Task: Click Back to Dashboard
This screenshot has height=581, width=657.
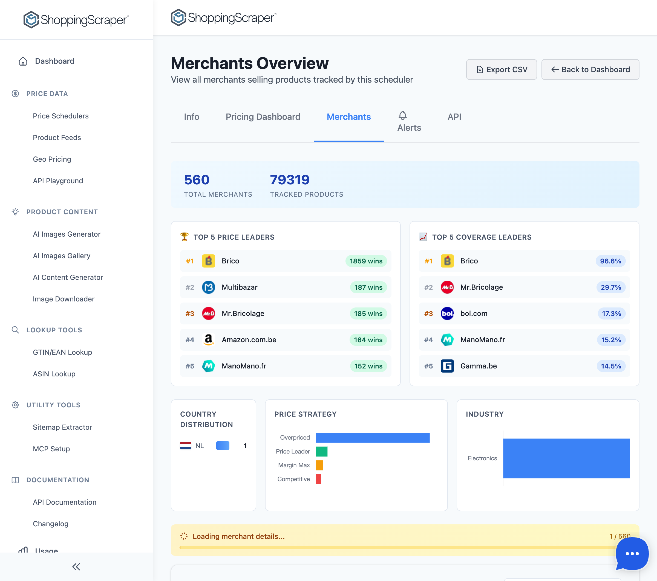Action: coord(590,69)
